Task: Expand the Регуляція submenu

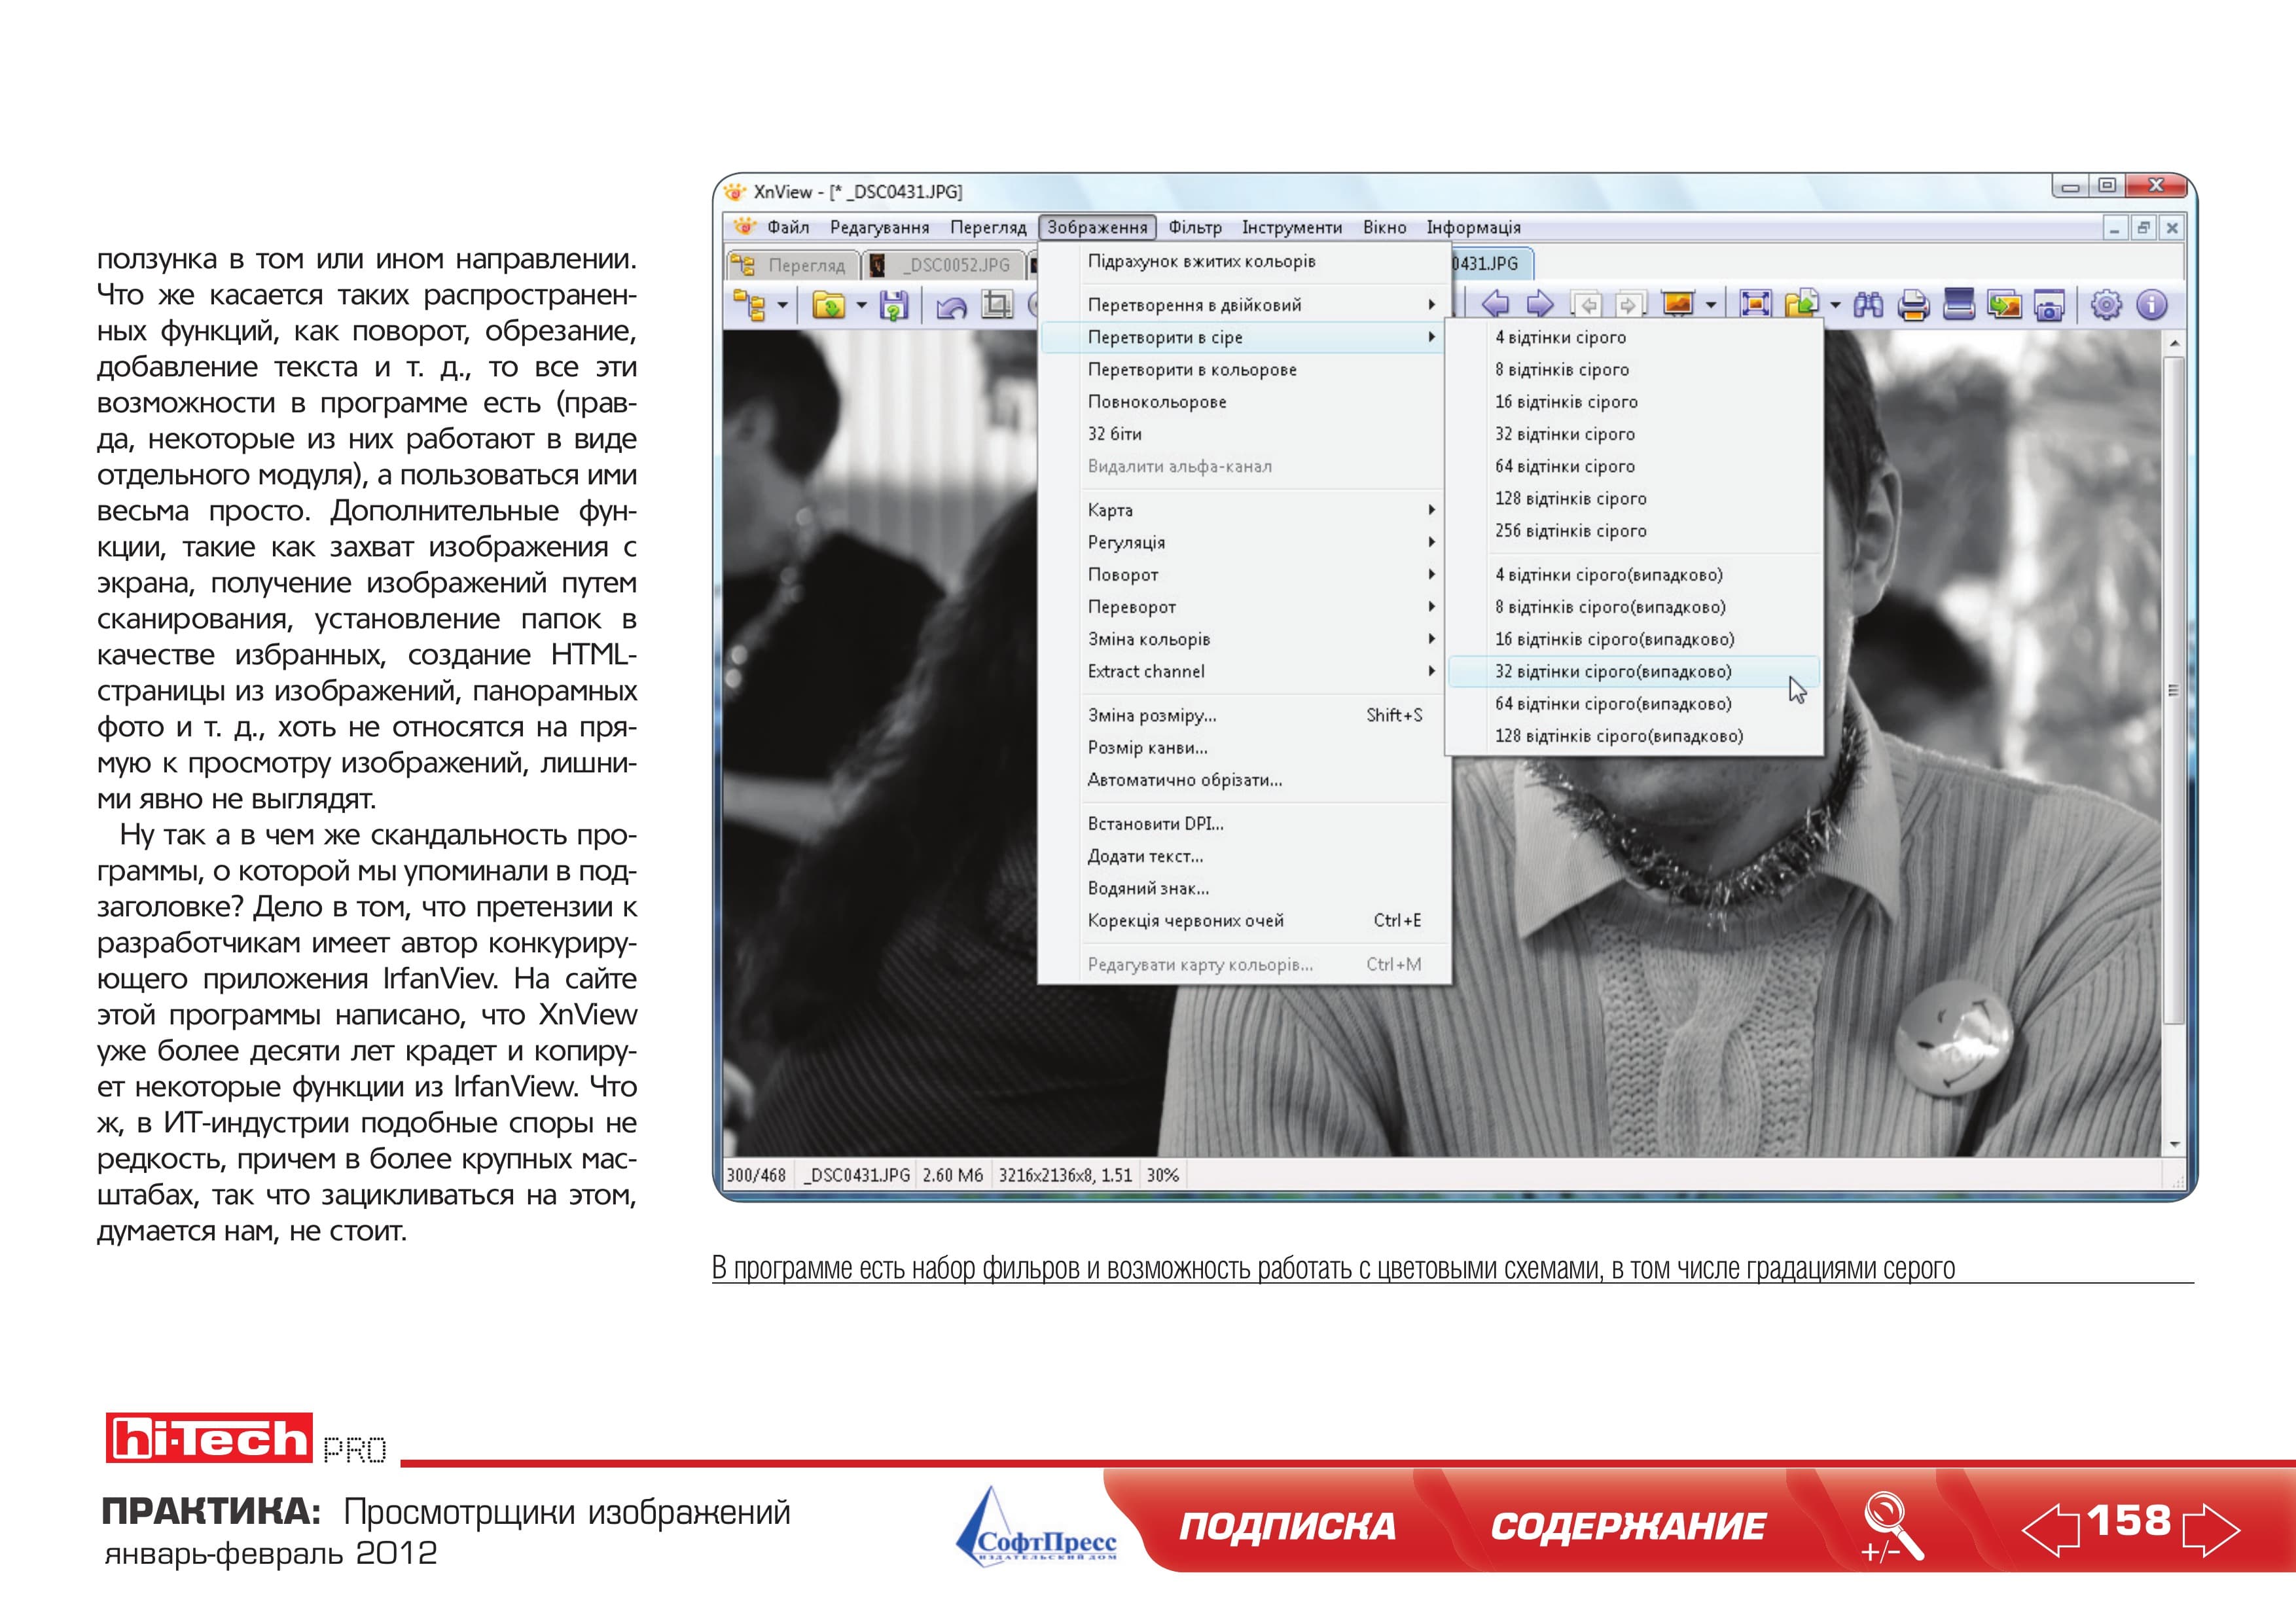Action: [x=1246, y=542]
